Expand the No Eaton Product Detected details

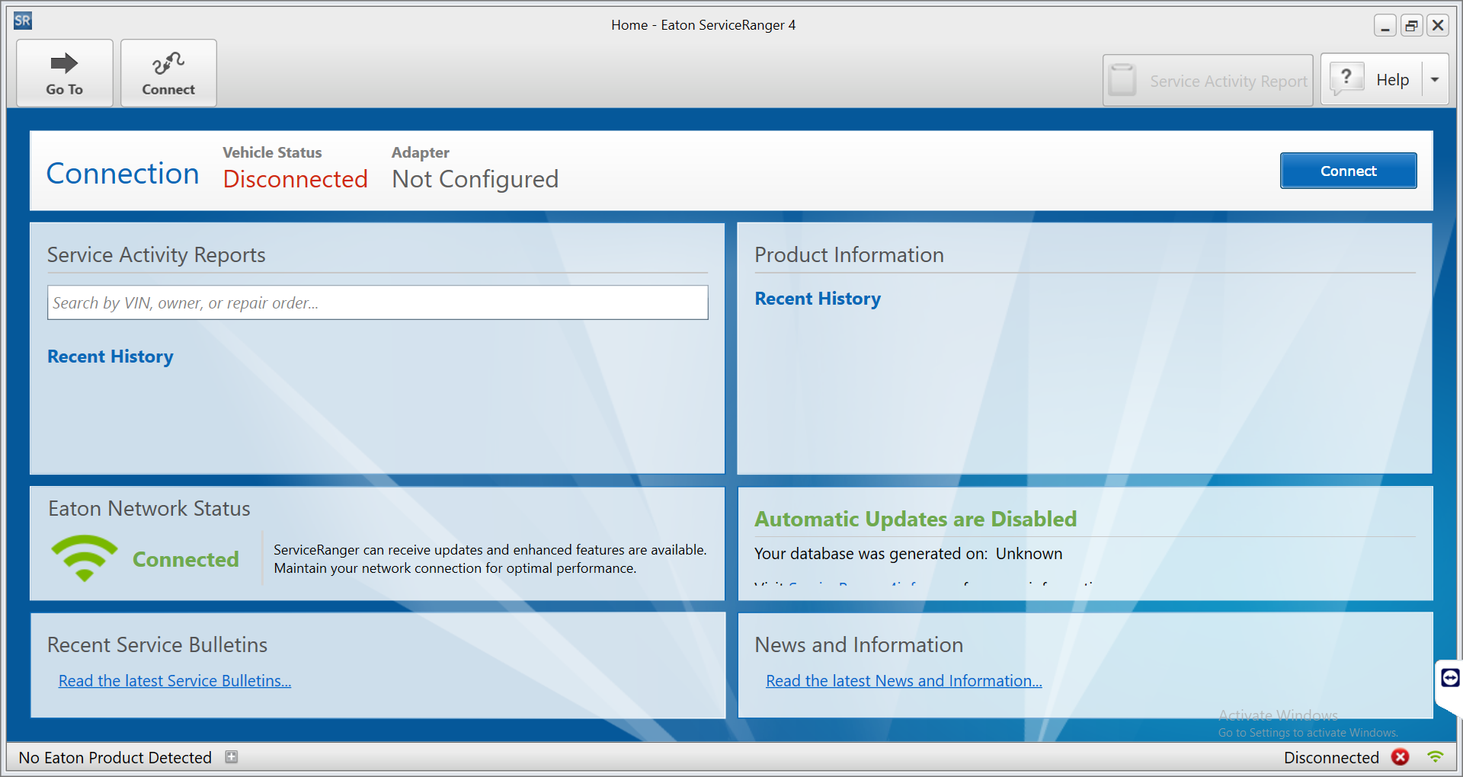[232, 756]
